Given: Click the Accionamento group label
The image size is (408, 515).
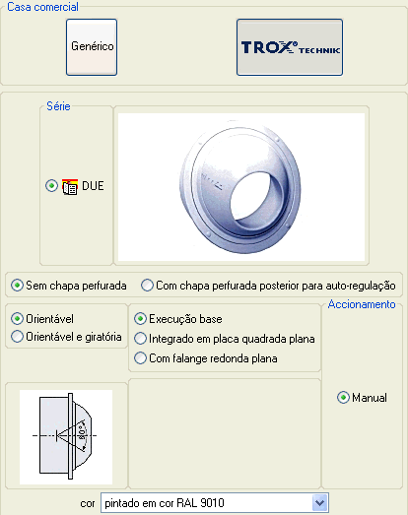Looking at the screenshot, I should pos(362,304).
